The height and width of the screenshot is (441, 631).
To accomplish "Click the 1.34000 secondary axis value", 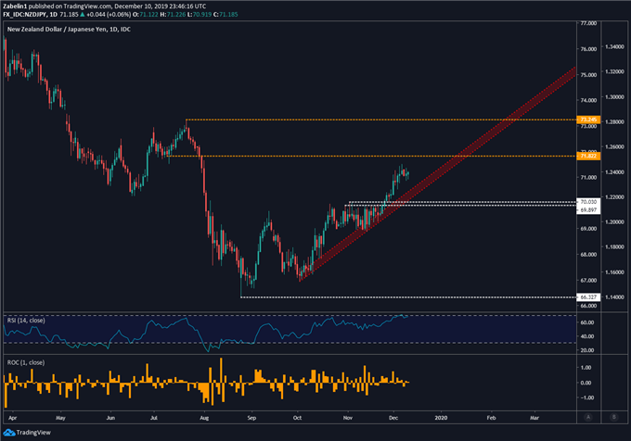I will [x=614, y=47].
